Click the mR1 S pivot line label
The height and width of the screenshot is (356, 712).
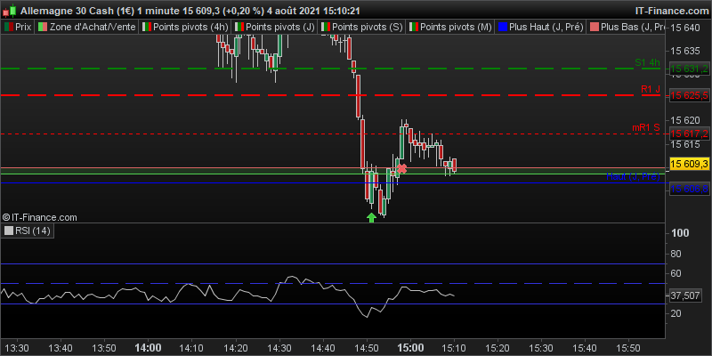646,128
